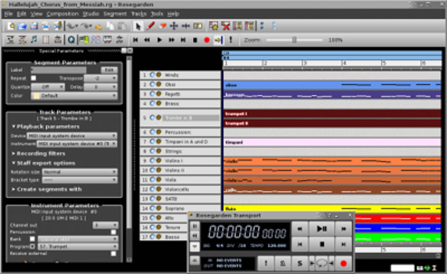Toggle the Bank checkbox
The height and width of the screenshot is (274, 447).
tap(32, 239)
